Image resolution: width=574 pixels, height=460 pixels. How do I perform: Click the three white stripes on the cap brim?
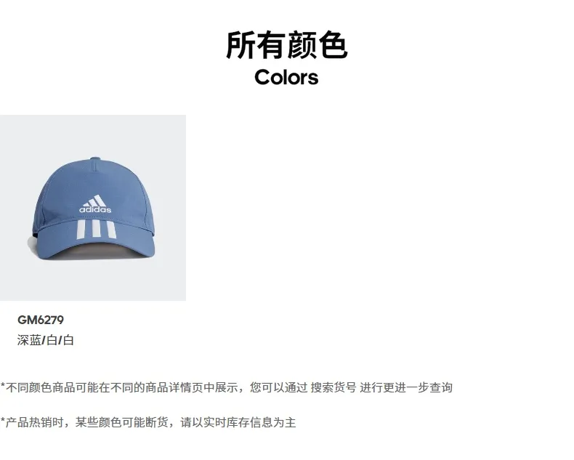[x=96, y=230]
